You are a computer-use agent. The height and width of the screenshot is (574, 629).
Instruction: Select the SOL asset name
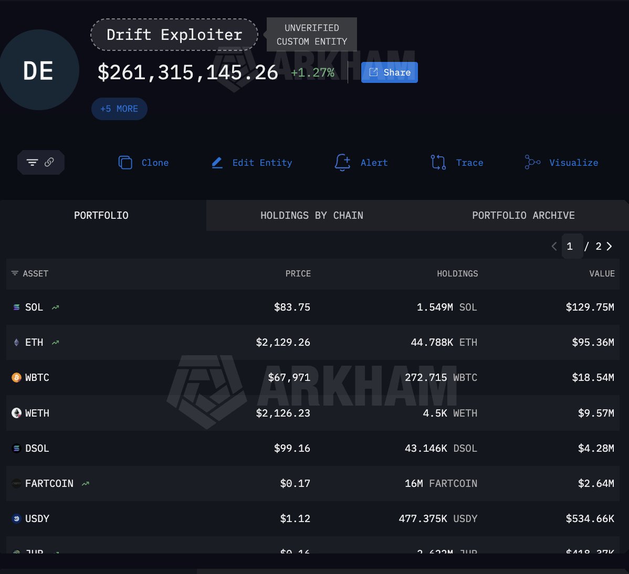pos(34,307)
